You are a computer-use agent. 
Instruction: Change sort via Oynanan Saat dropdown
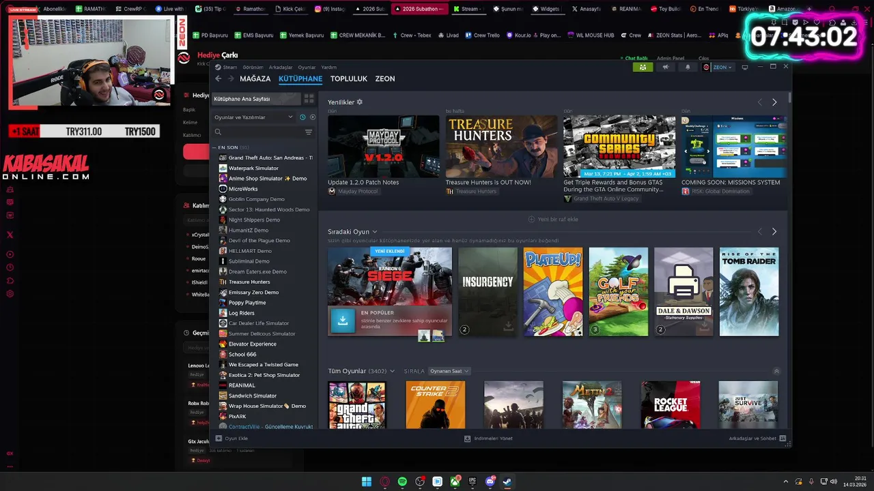(449, 371)
